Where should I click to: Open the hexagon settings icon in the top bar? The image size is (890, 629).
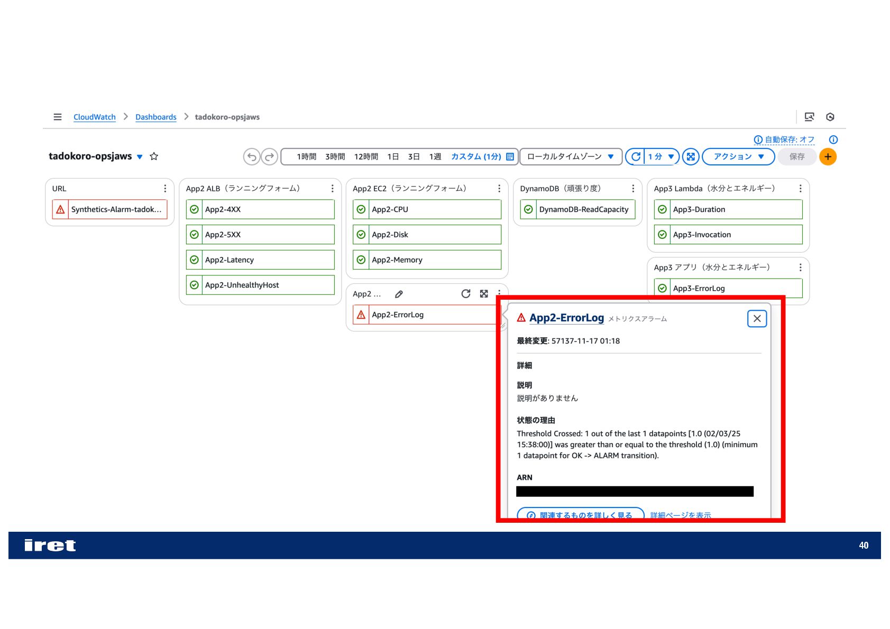click(x=830, y=117)
